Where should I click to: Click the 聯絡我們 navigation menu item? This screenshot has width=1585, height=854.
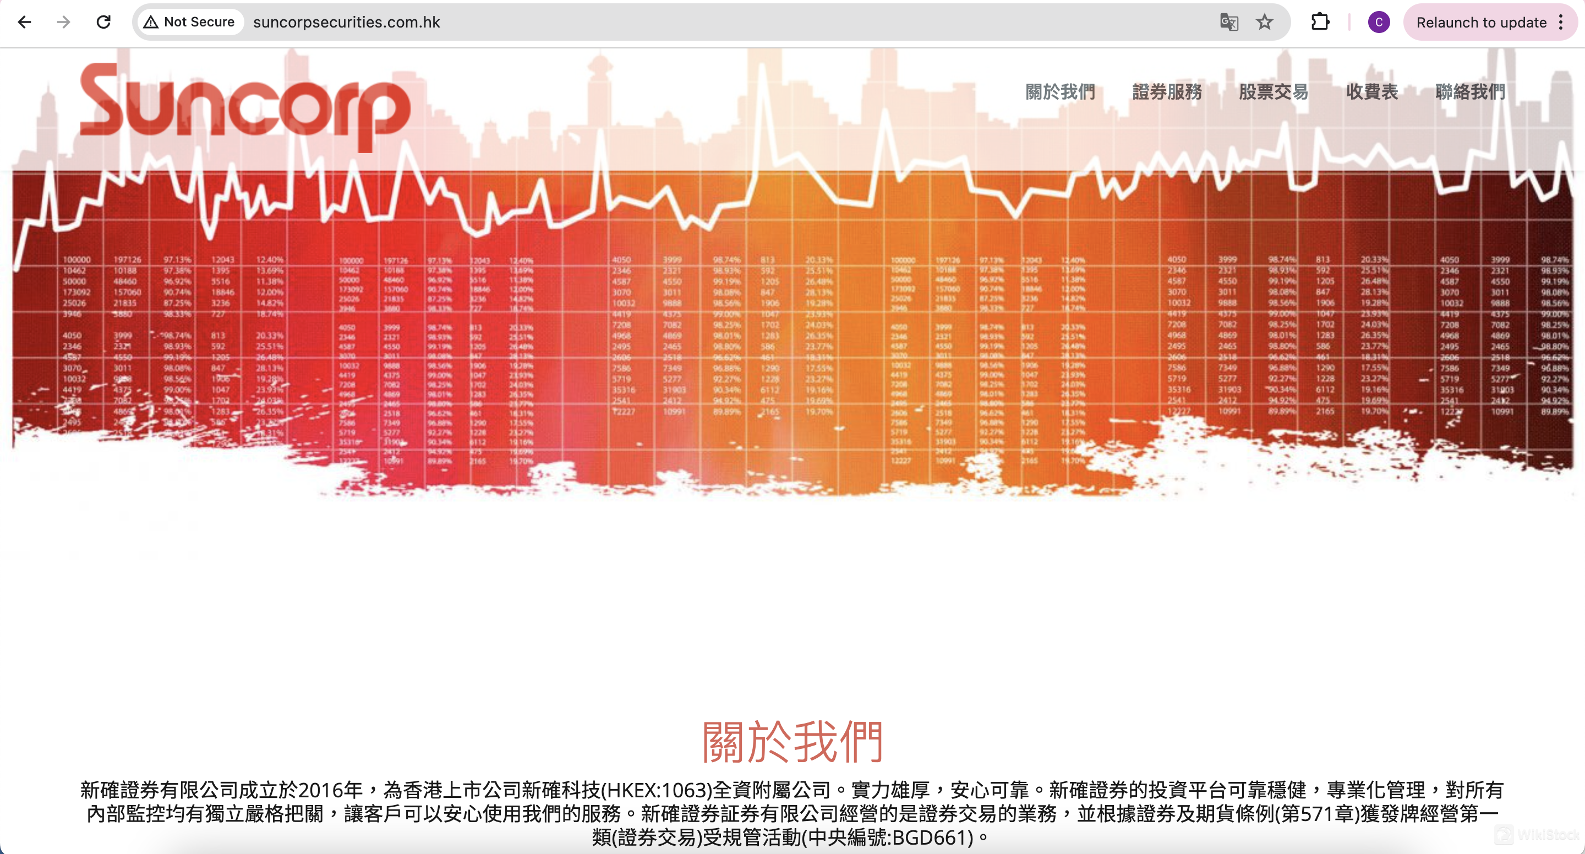pos(1469,91)
